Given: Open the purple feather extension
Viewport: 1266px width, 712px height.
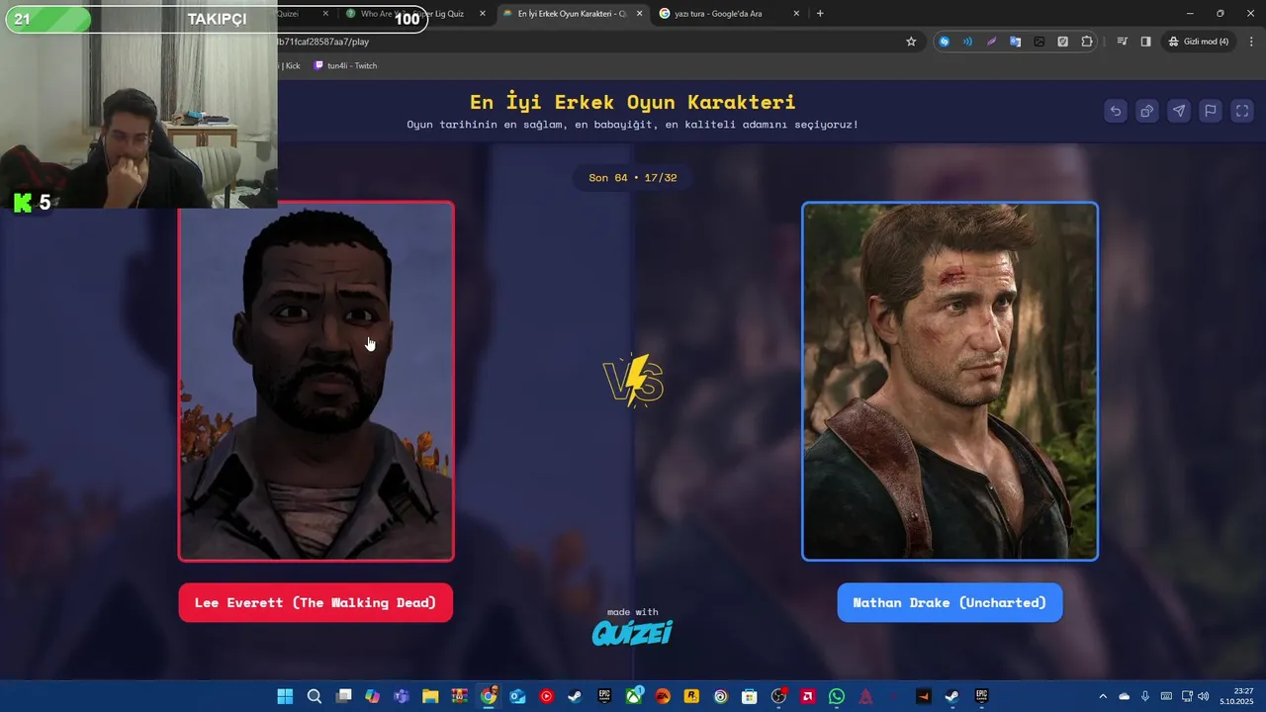Looking at the screenshot, I should (991, 42).
